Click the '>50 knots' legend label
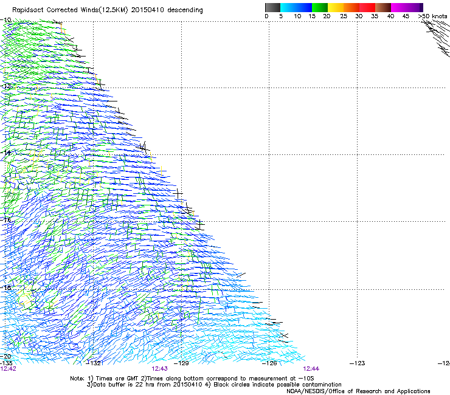Image resolution: width=450 pixels, height=395 pixels. pos(433,16)
